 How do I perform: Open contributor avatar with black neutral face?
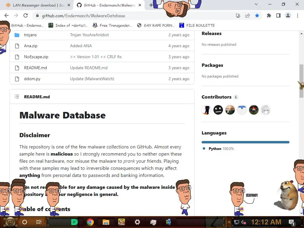click(218, 110)
